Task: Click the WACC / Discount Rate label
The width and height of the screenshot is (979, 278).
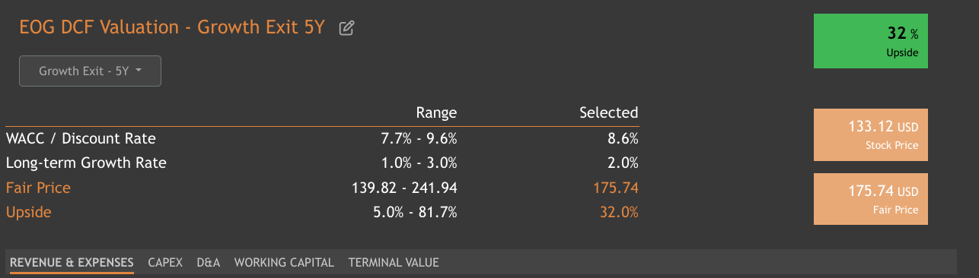Action: [81, 138]
